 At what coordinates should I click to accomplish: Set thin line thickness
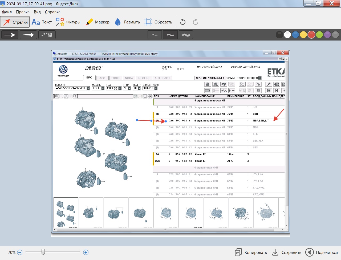coord(155,35)
